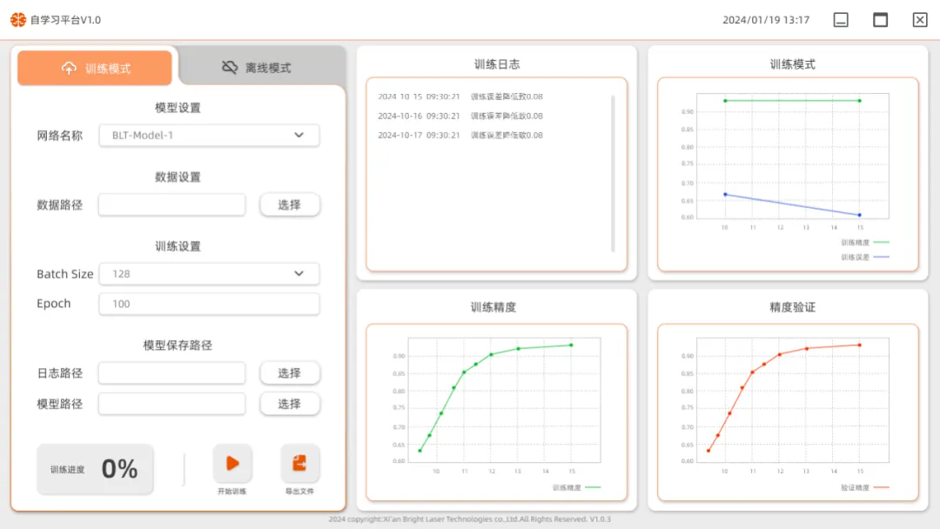
Task: Minimize the application window
Action: (841, 20)
